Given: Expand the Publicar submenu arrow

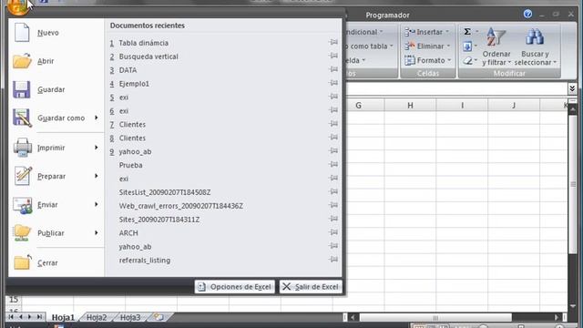Looking at the screenshot, I should (97, 233).
